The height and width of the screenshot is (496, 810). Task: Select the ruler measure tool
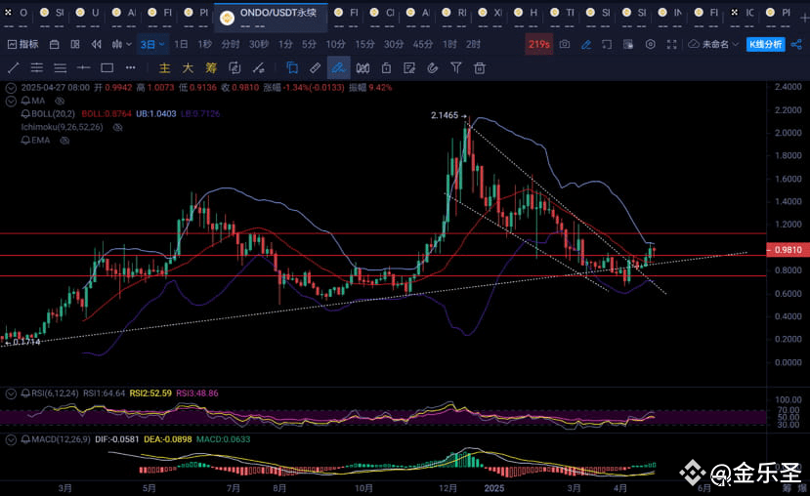coord(316,67)
